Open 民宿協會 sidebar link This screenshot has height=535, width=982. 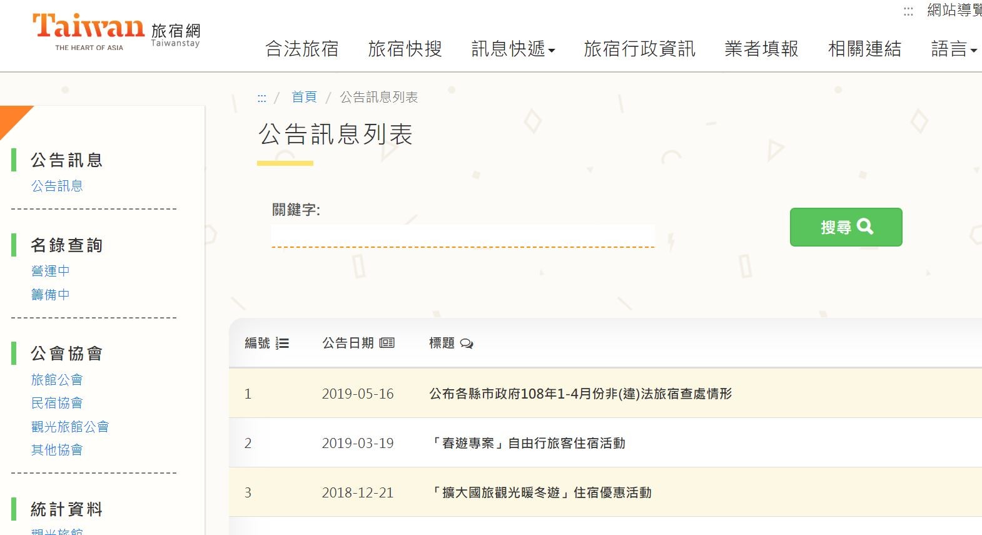[x=57, y=403]
